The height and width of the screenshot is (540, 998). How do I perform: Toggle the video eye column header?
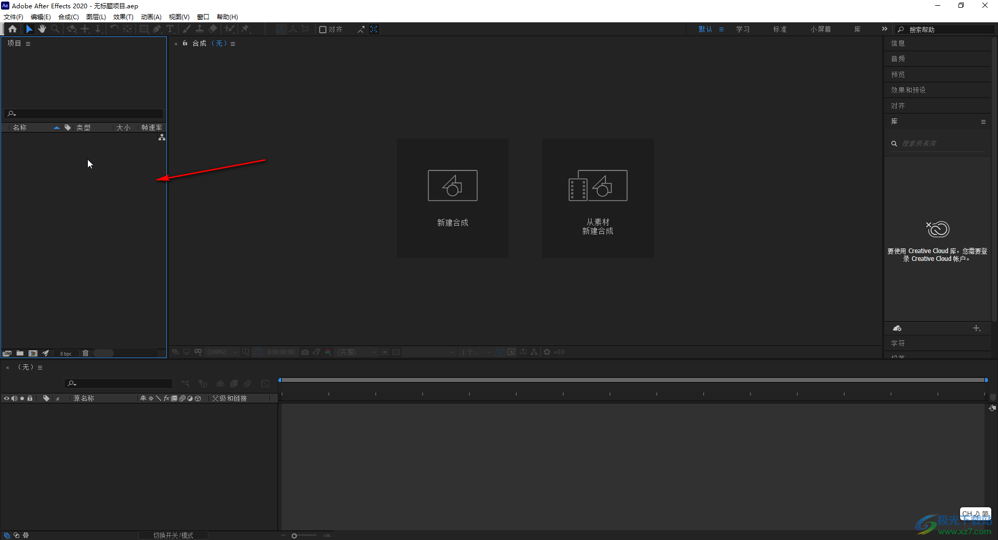[x=7, y=399]
